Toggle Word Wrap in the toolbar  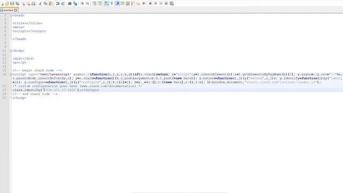pyautogui.click(x=107, y=4)
